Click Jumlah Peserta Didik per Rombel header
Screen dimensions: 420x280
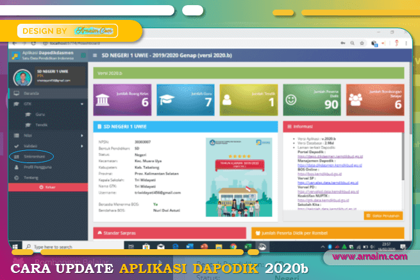[328, 233]
